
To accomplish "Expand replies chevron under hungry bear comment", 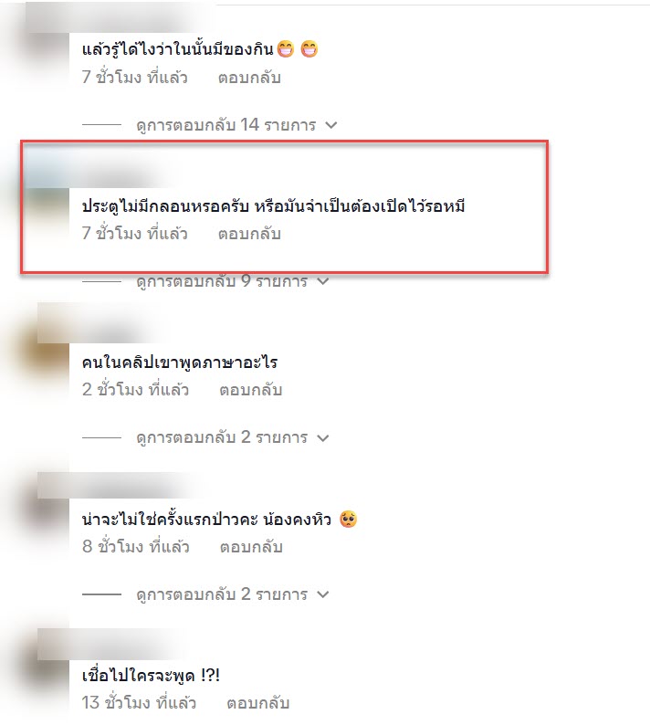I will [x=322, y=594].
